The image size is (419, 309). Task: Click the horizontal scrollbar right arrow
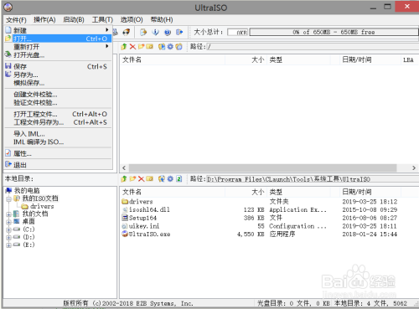414,167
